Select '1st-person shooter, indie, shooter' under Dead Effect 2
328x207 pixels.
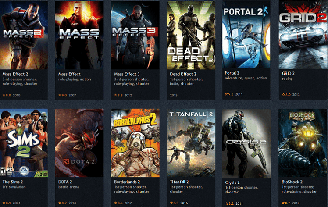click(186, 82)
